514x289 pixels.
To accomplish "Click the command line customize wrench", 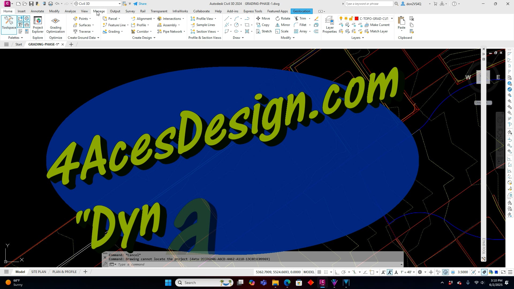I will point(105,264).
